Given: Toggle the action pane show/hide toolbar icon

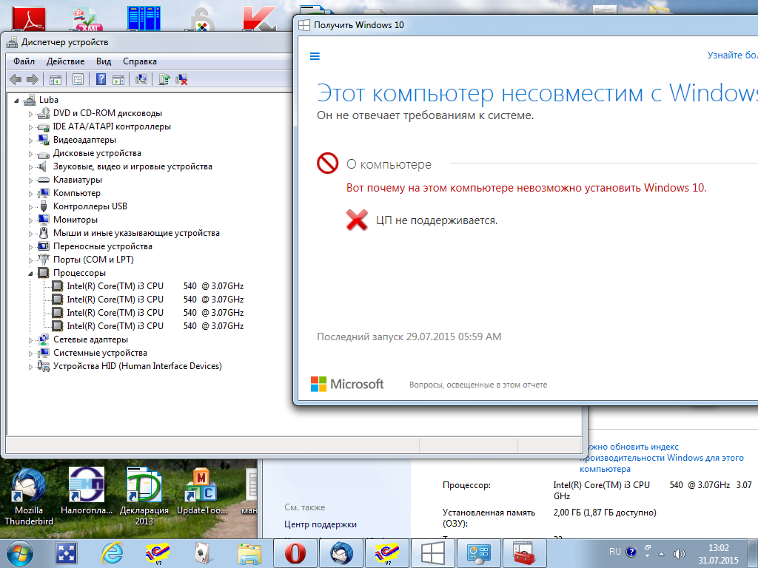Looking at the screenshot, I should coord(118,80).
